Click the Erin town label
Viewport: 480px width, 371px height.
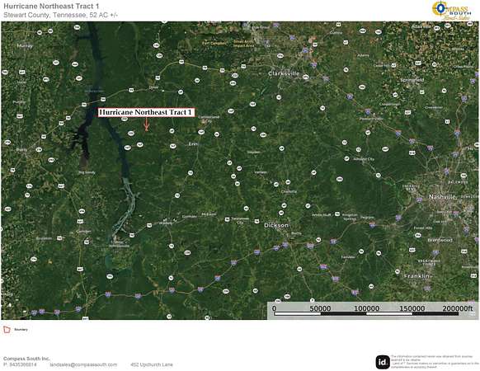(x=192, y=144)
